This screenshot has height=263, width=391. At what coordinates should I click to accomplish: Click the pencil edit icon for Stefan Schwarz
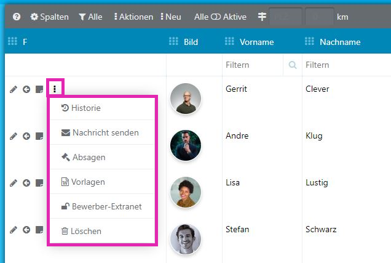(14, 230)
